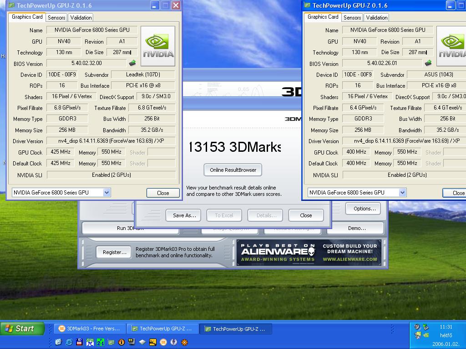The height and width of the screenshot is (349, 466).
Task: Save BIOS icon in right GPU-Z window
Action: pos(428,63)
